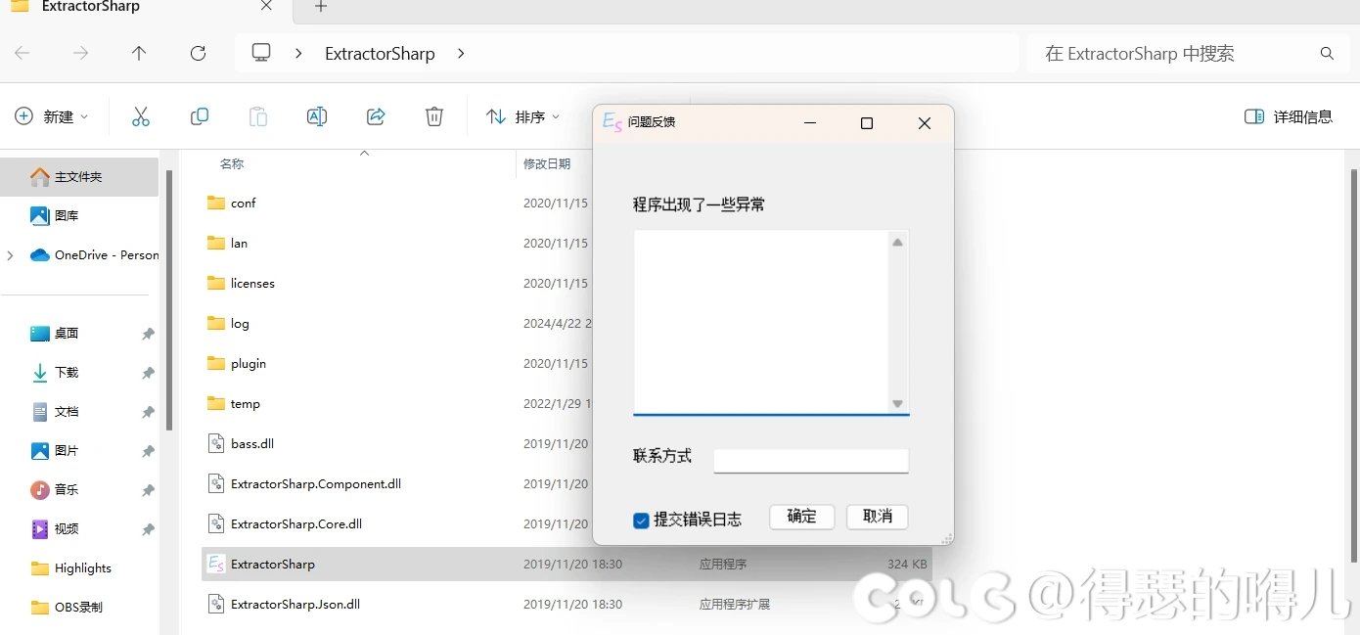The height and width of the screenshot is (635, 1360).
Task: Sort by the 修改日期 column header
Action: [547, 163]
